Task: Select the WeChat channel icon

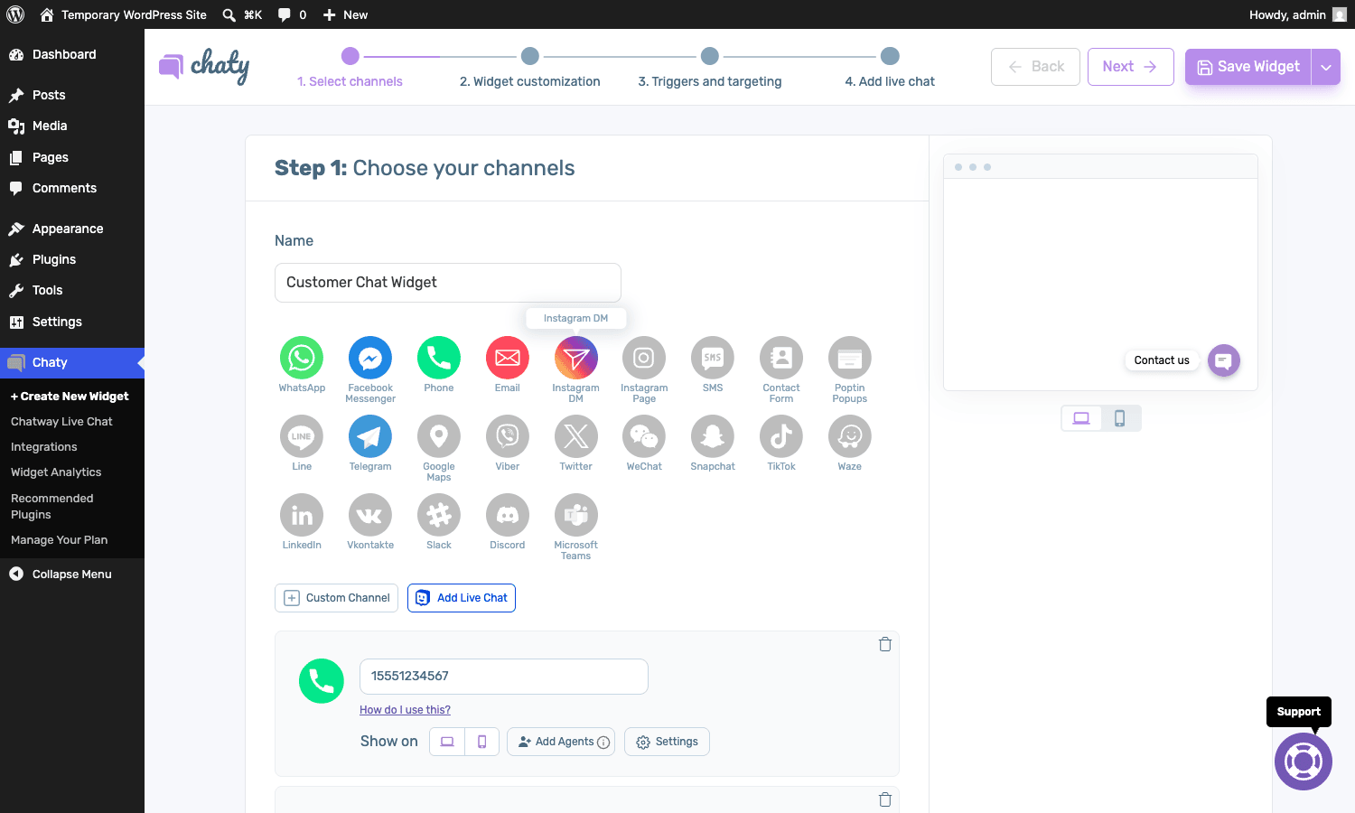Action: tap(644, 437)
